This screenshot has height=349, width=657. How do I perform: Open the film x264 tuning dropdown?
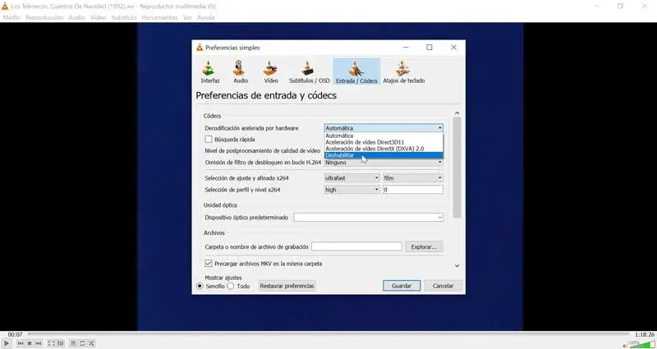click(x=413, y=178)
